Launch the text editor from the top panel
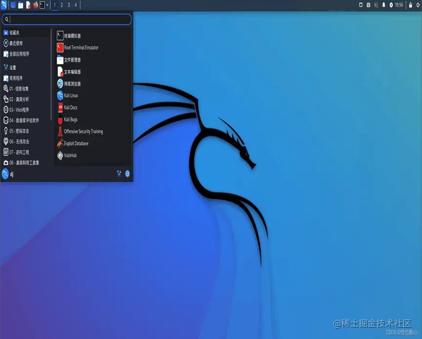The height and width of the screenshot is (339, 422). point(28,5)
